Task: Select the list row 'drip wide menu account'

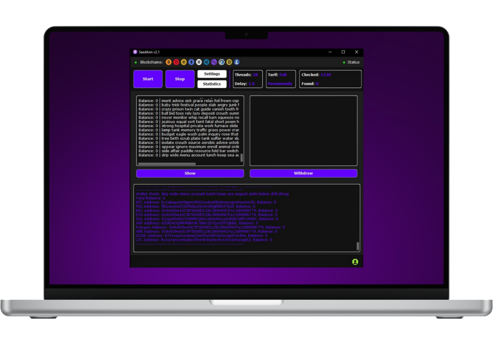Action: pos(189,155)
